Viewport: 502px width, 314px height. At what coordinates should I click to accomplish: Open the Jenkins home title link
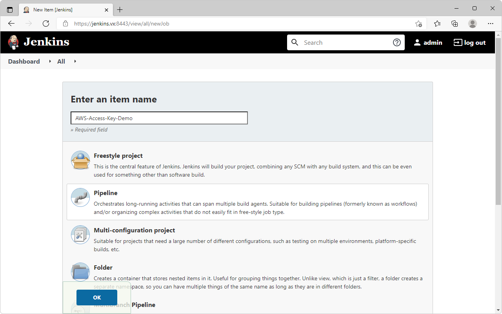pyautogui.click(x=46, y=42)
